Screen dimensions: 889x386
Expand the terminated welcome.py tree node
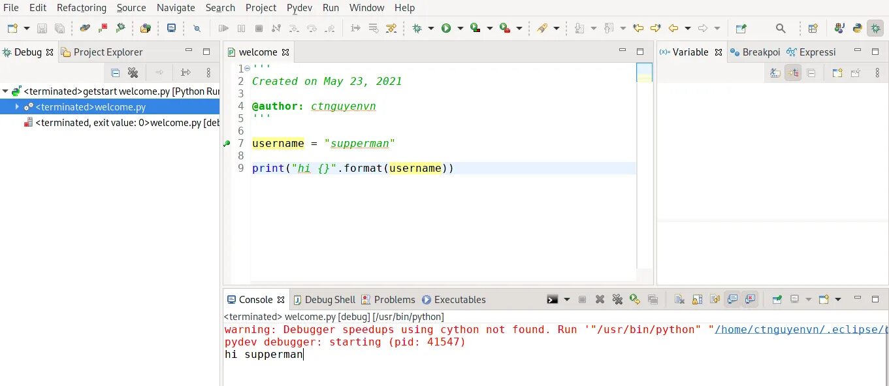17,107
